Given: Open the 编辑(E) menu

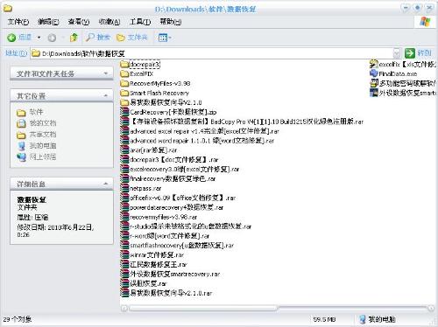Looking at the screenshot, I should click(48, 22).
